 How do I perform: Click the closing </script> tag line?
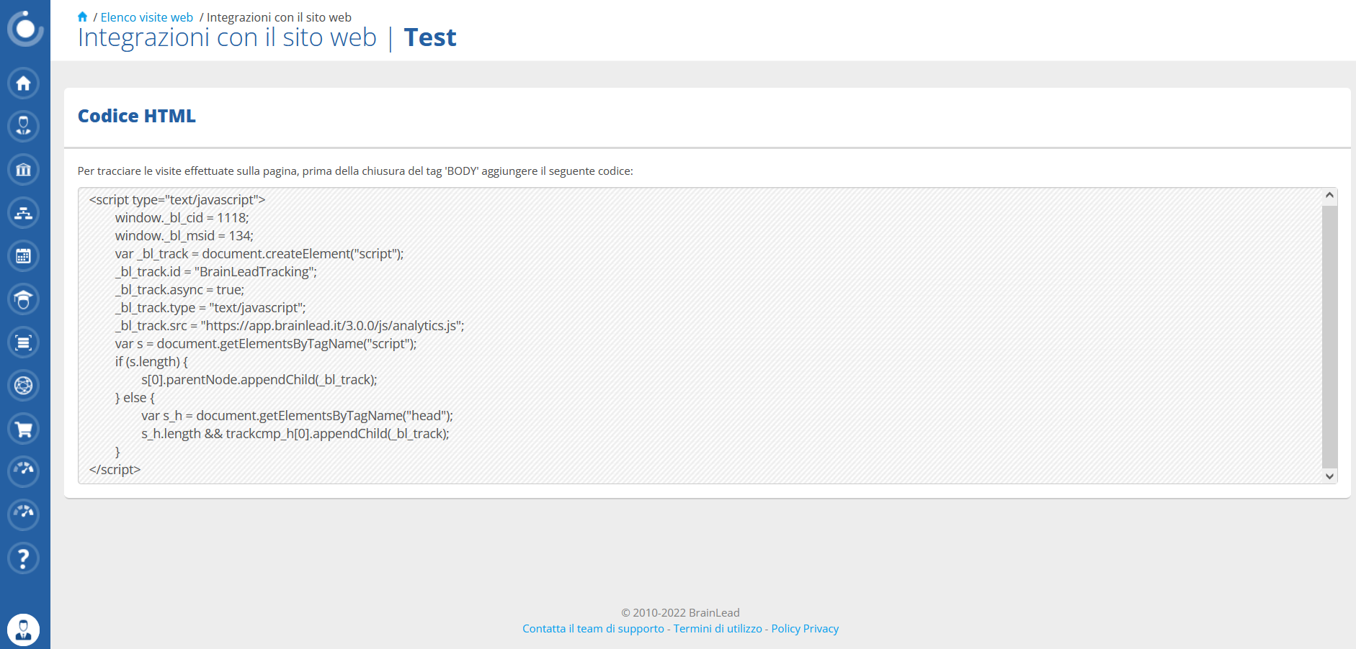coord(115,469)
